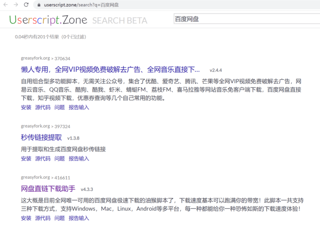Click the browser forward arrow
The width and height of the screenshot is (320, 231).
pyautogui.click(x=16, y=5)
